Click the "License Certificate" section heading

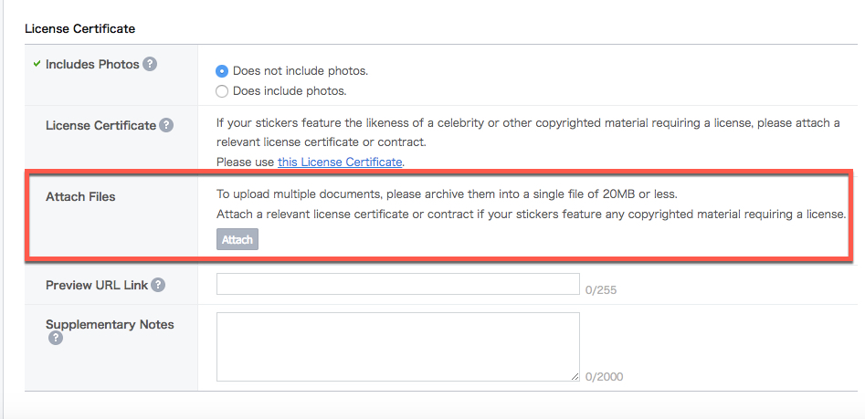point(79,28)
